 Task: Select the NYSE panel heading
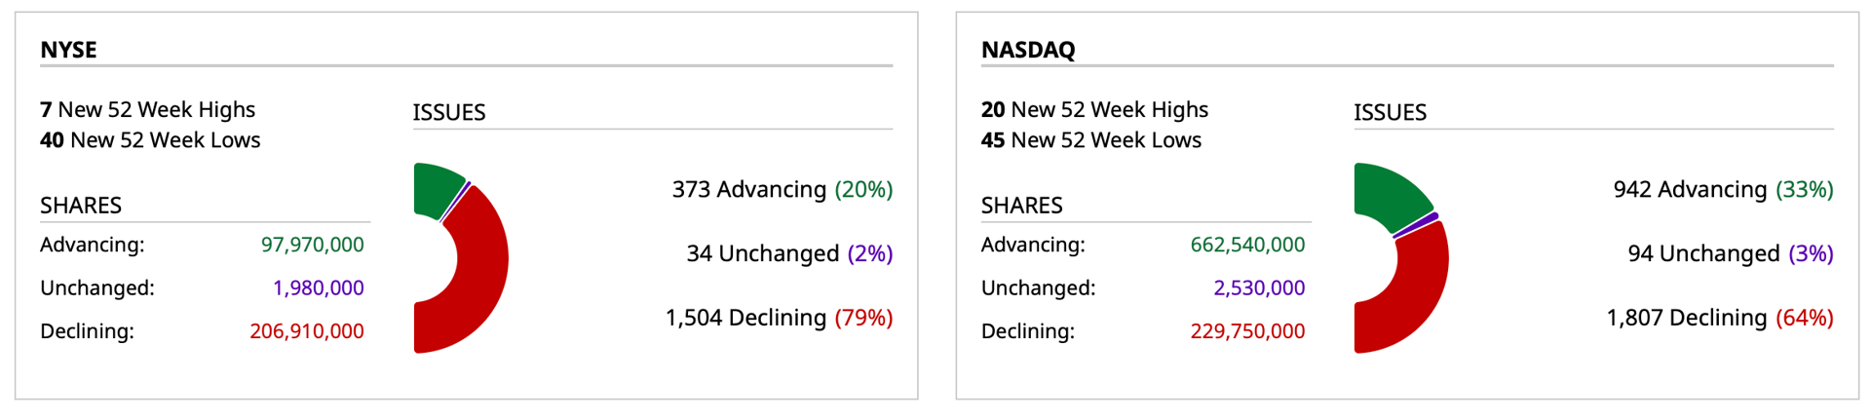[68, 50]
